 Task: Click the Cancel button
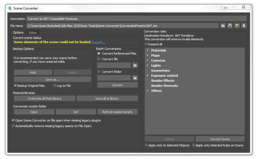pyautogui.click(x=169, y=139)
